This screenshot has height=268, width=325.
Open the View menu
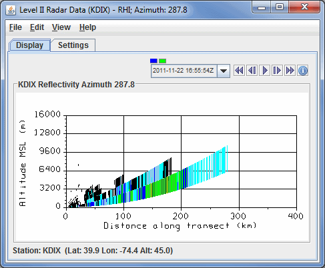[61, 27]
